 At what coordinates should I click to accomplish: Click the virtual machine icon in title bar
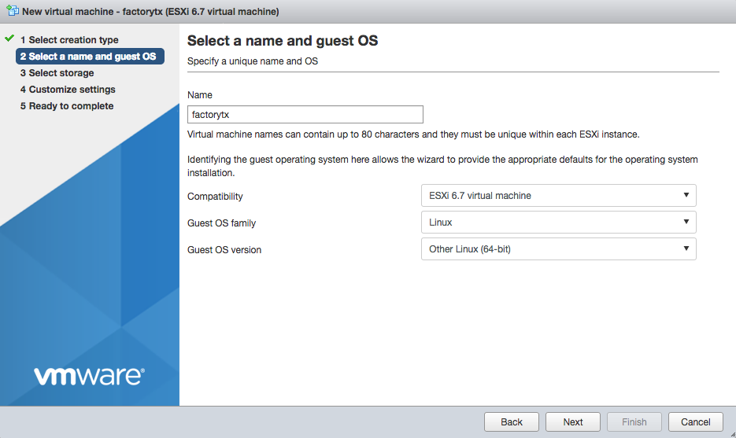pyautogui.click(x=12, y=12)
